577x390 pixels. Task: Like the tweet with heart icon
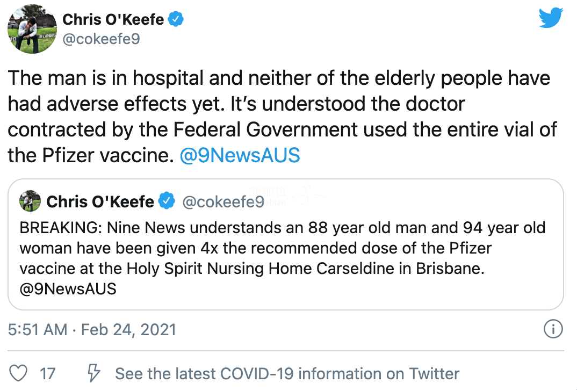(18, 373)
